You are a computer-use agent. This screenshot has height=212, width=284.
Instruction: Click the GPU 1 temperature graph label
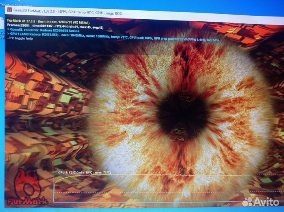[x=84, y=172]
